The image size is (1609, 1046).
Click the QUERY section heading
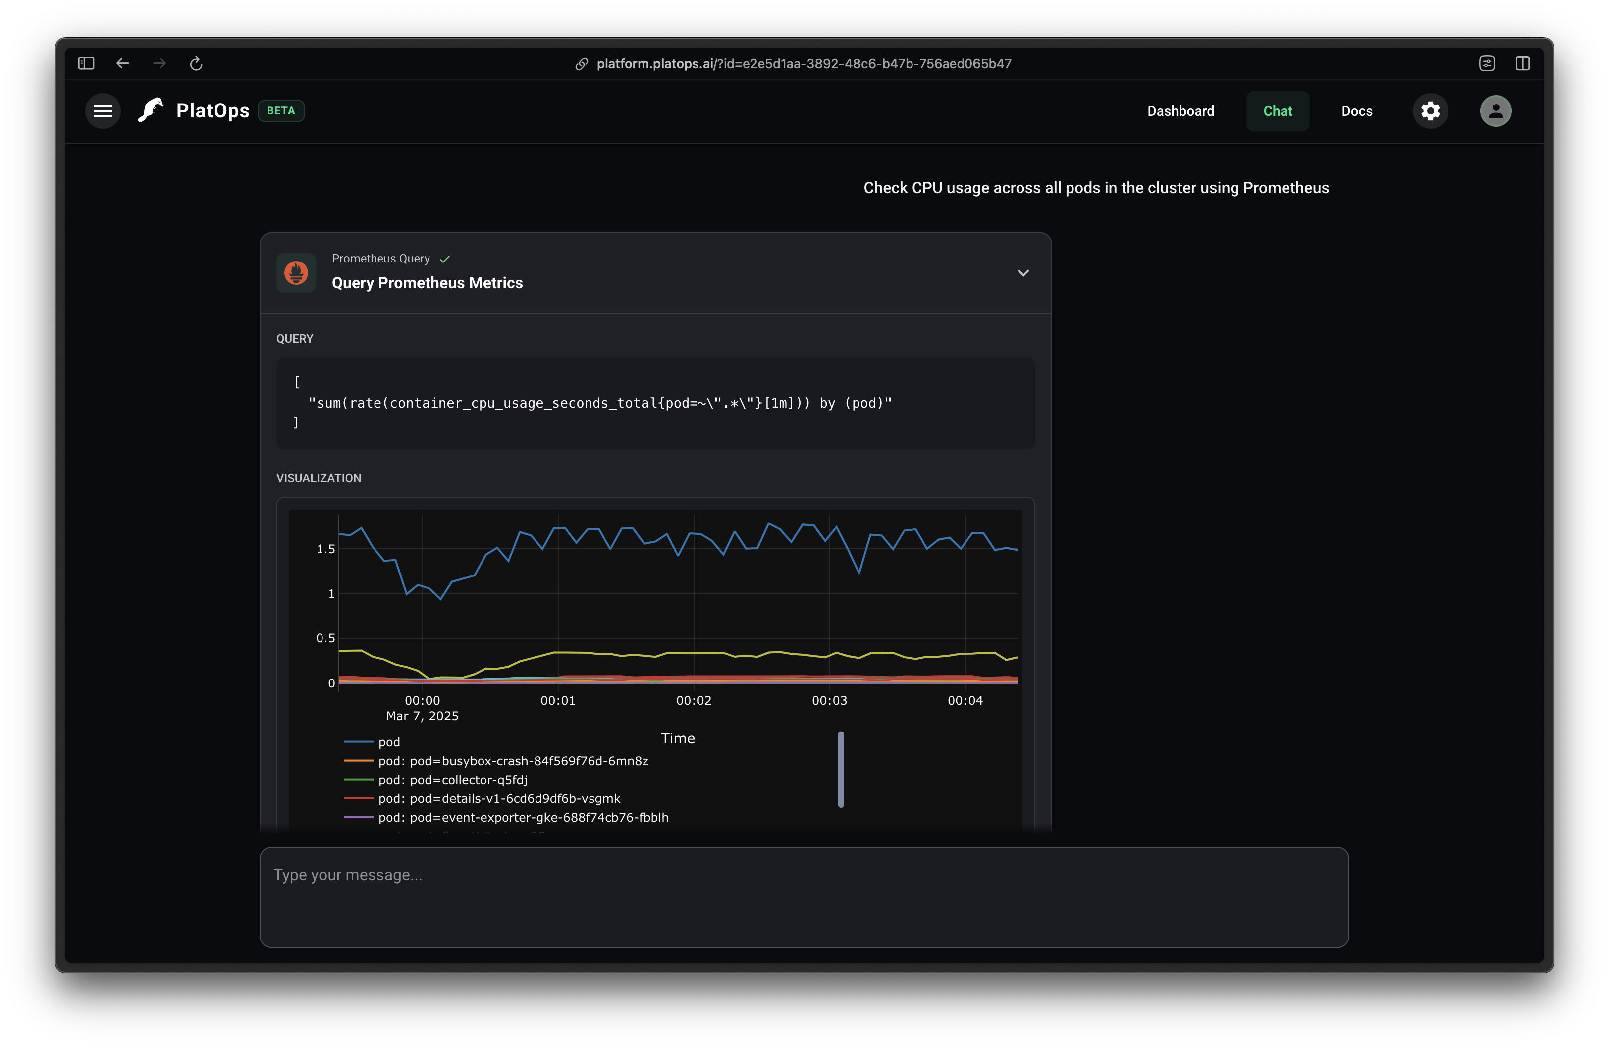pyautogui.click(x=295, y=339)
